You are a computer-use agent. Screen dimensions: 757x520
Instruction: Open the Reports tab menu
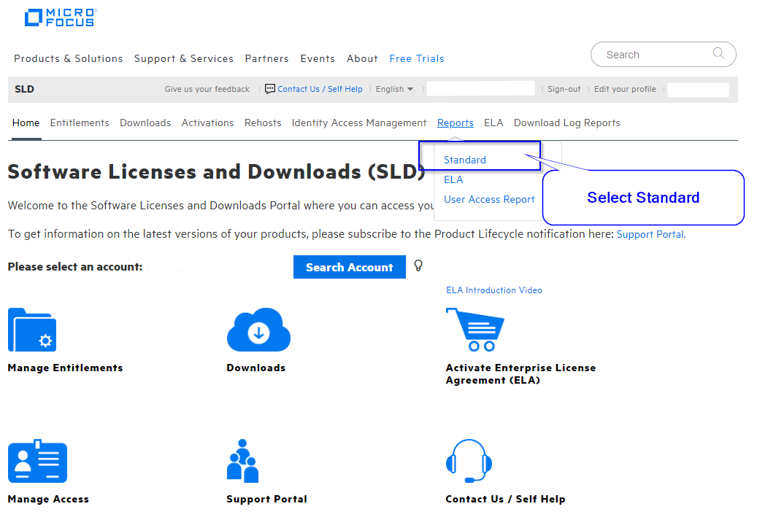[x=456, y=123]
